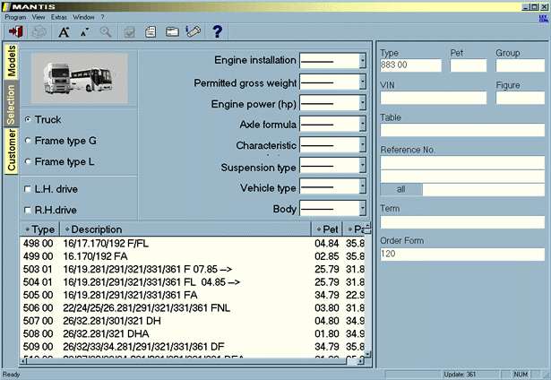Open the Engine installation dropdown
Screen dimensions: 551x380
coord(362,61)
